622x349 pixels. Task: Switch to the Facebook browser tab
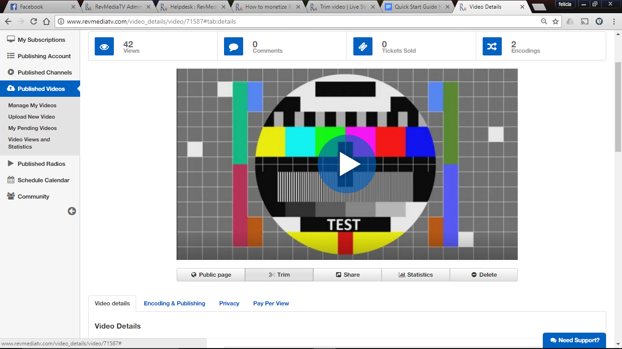click(x=41, y=7)
